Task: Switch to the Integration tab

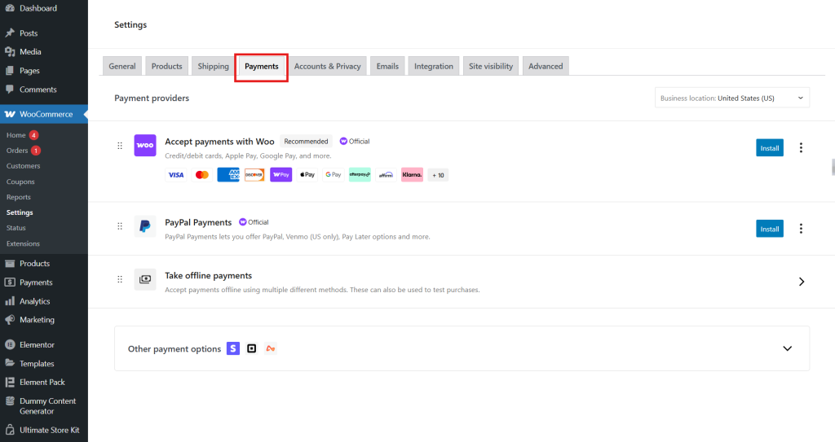Action: tap(434, 66)
